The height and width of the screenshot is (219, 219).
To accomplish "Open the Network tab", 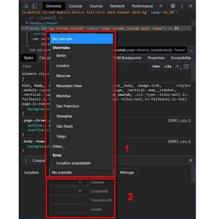I will tap(117, 6).
